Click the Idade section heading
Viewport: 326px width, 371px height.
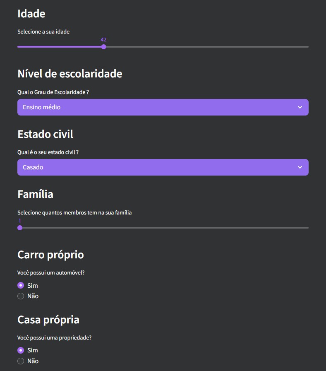(31, 14)
